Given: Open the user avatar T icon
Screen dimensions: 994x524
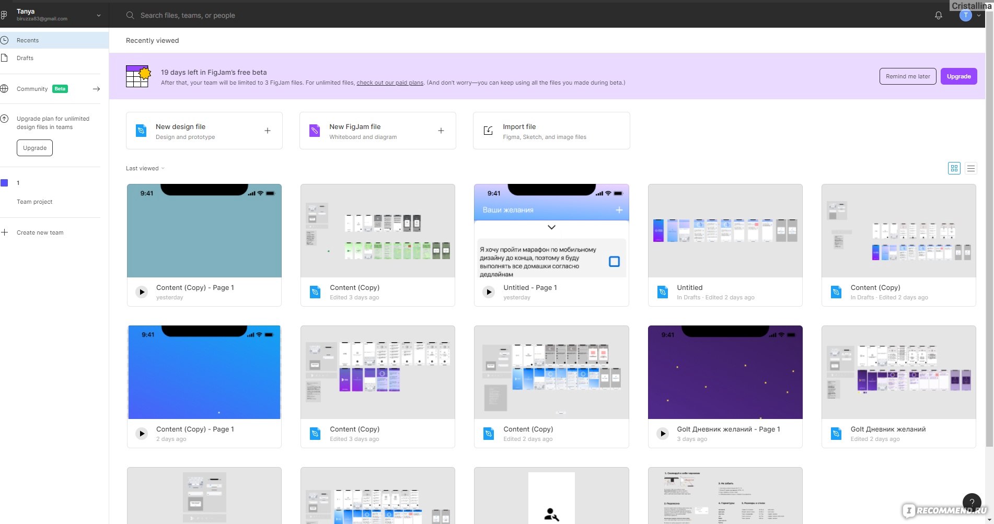Looking at the screenshot, I should click(x=966, y=15).
